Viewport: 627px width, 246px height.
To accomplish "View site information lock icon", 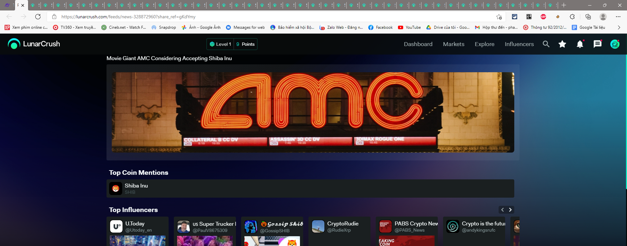I will pyautogui.click(x=55, y=17).
